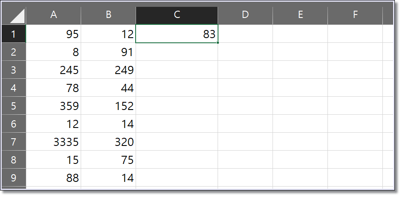Viewport: 400px width, 202px height.
Task: Select column C header
Action: (x=177, y=15)
